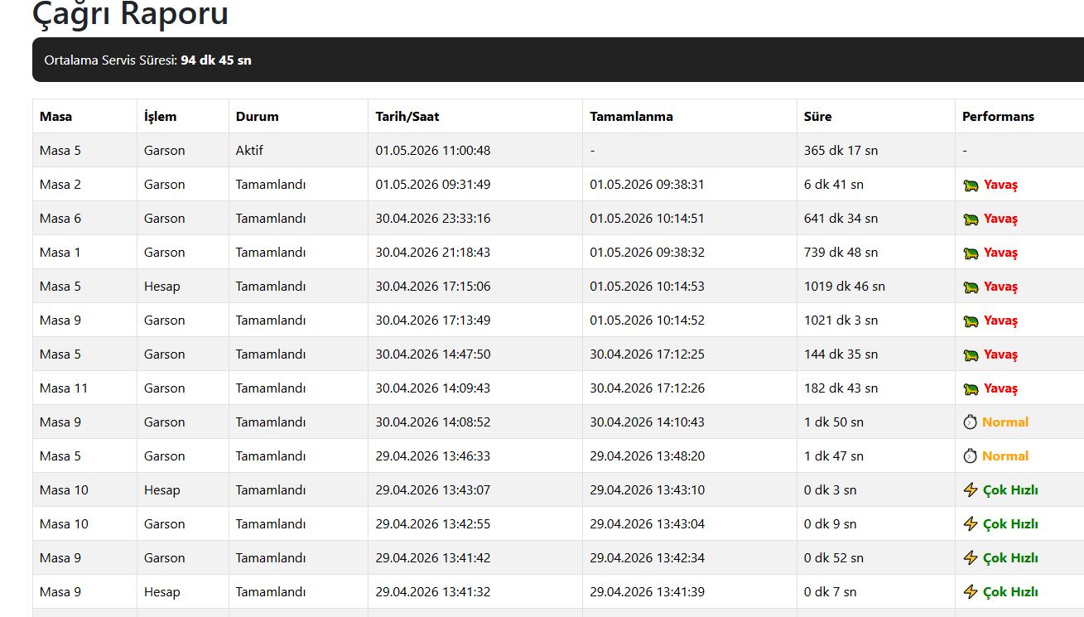
Task: Click the start time 01.05.2026 09:31:49
Action: click(x=432, y=185)
